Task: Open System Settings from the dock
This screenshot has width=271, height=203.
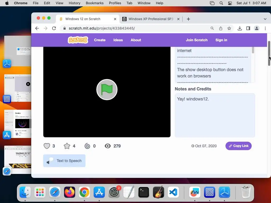Action: click(x=114, y=192)
